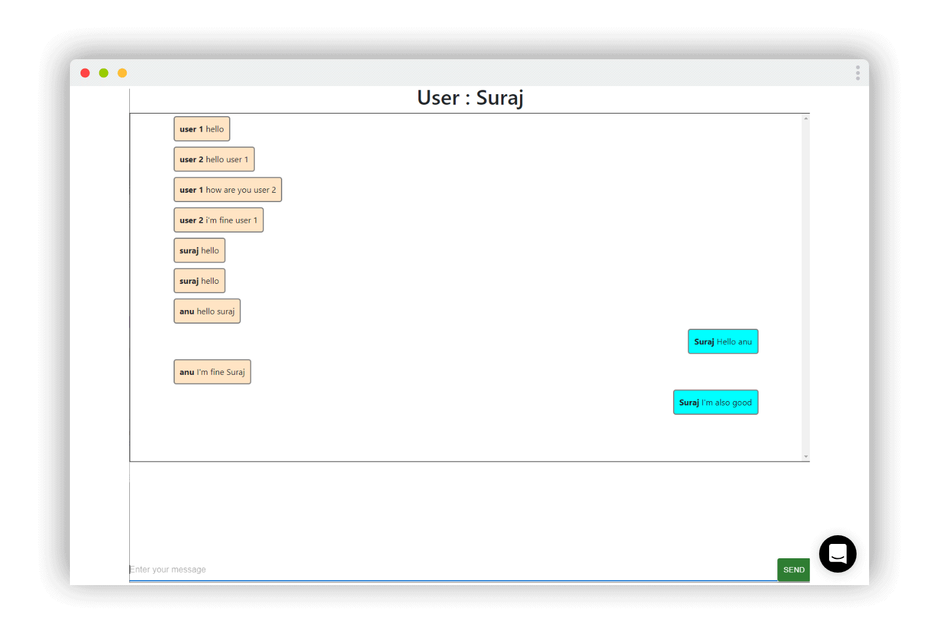Open the three-dot menu in title bar
Screen dimensions: 939x635
(x=858, y=73)
